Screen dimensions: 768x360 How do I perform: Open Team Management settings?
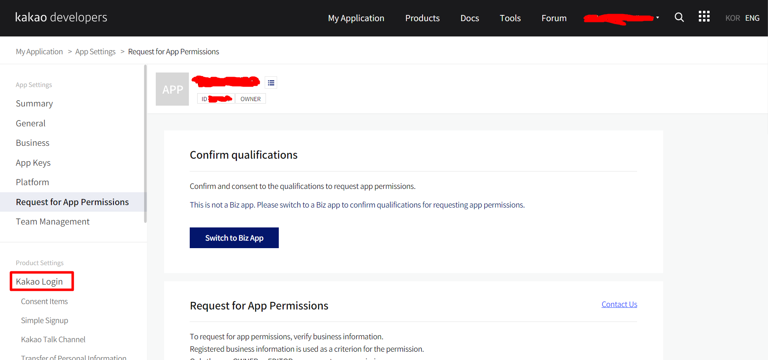tap(53, 222)
